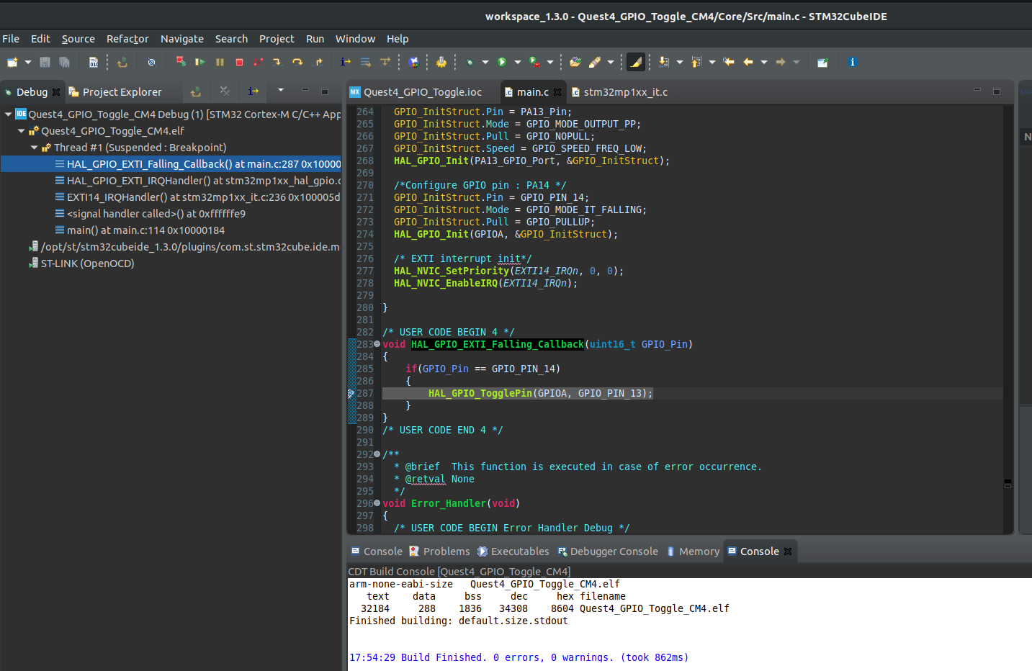Viewport: 1032px width, 671px height.
Task: Go to Previous Annotation icon
Action: (x=696, y=63)
